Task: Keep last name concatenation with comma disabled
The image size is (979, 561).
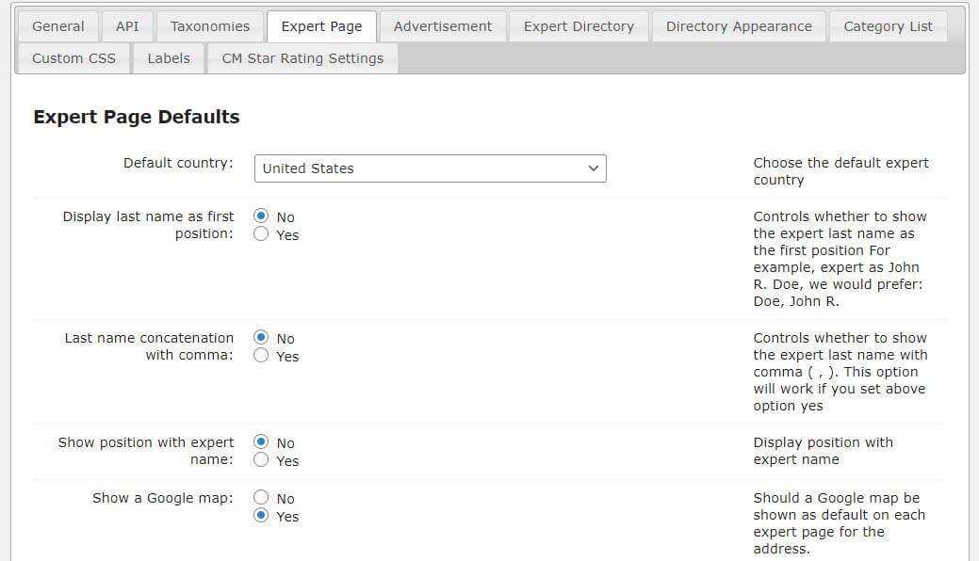Action: pyautogui.click(x=261, y=338)
